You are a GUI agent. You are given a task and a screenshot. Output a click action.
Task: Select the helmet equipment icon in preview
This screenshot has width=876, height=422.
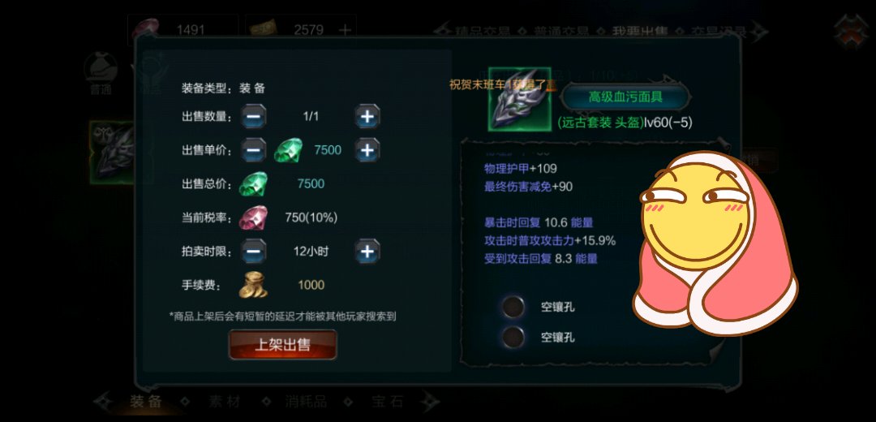click(x=520, y=100)
